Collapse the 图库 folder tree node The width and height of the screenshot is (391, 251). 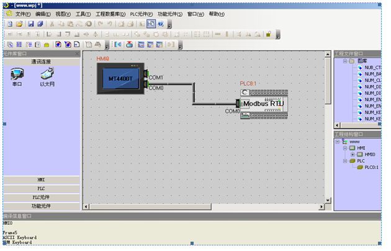pyautogui.click(x=343, y=62)
